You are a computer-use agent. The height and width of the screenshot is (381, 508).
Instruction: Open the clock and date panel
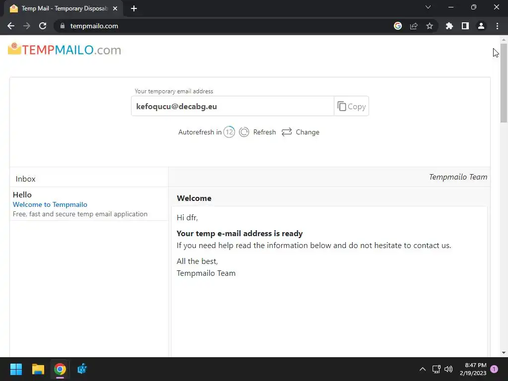(x=473, y=369)
